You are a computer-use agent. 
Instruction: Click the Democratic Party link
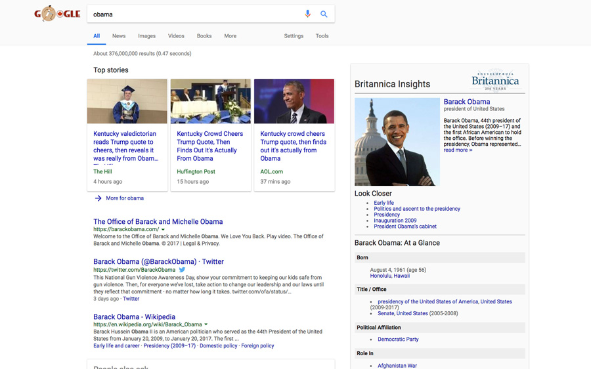click(398, 339)
